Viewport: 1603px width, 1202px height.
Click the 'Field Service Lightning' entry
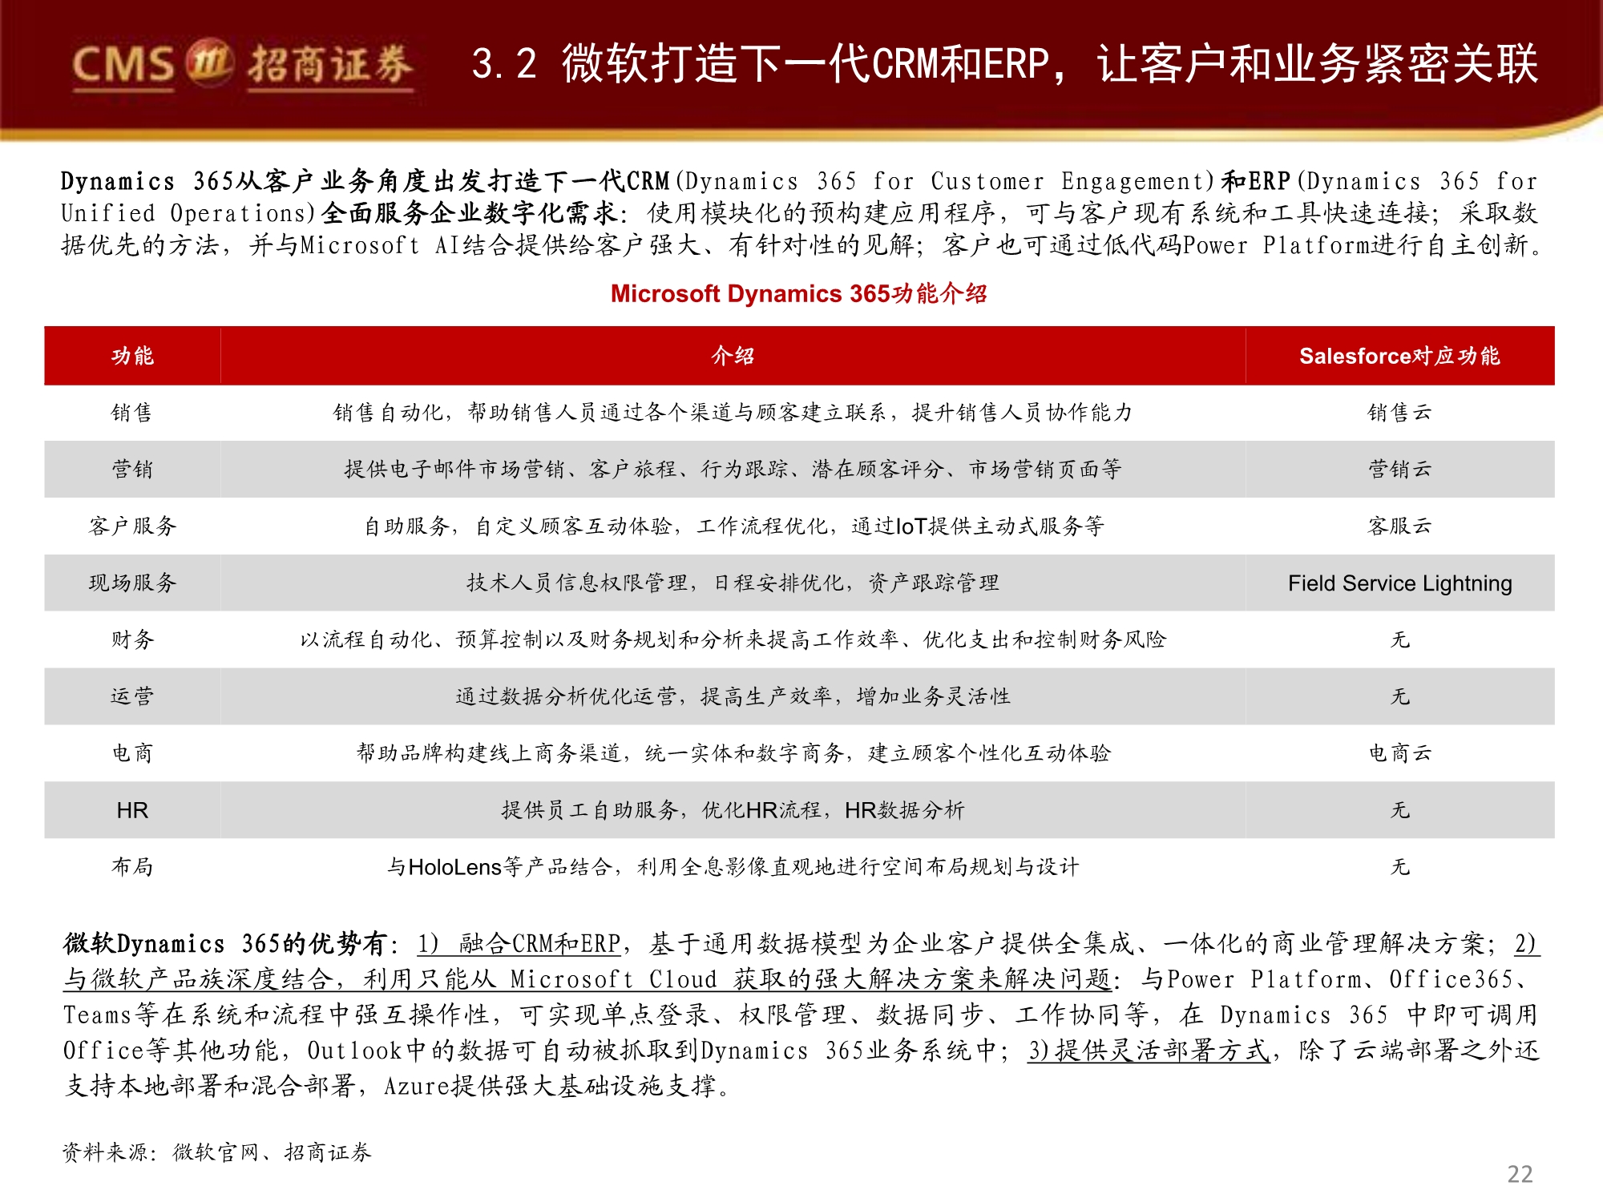[1400, 584]
